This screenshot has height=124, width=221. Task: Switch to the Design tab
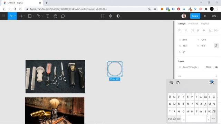(182, 24)
